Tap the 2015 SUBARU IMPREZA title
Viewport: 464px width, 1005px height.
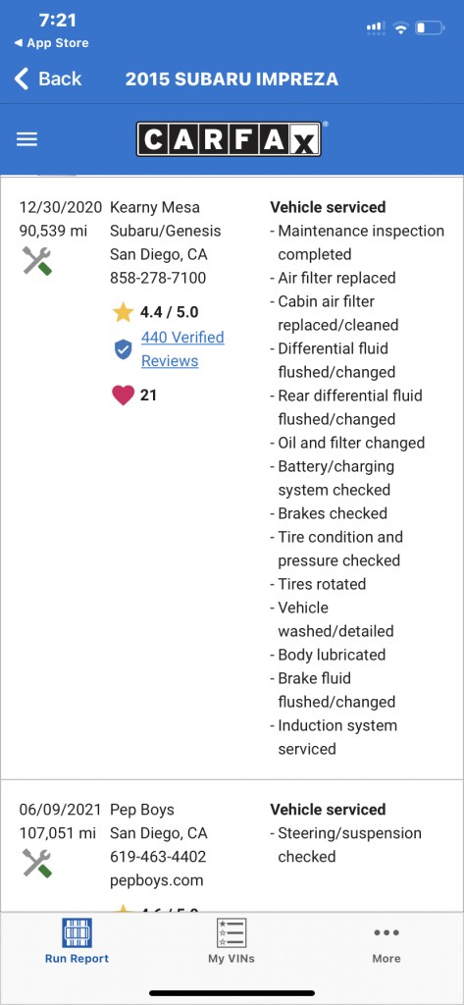[x=232, y=79]
